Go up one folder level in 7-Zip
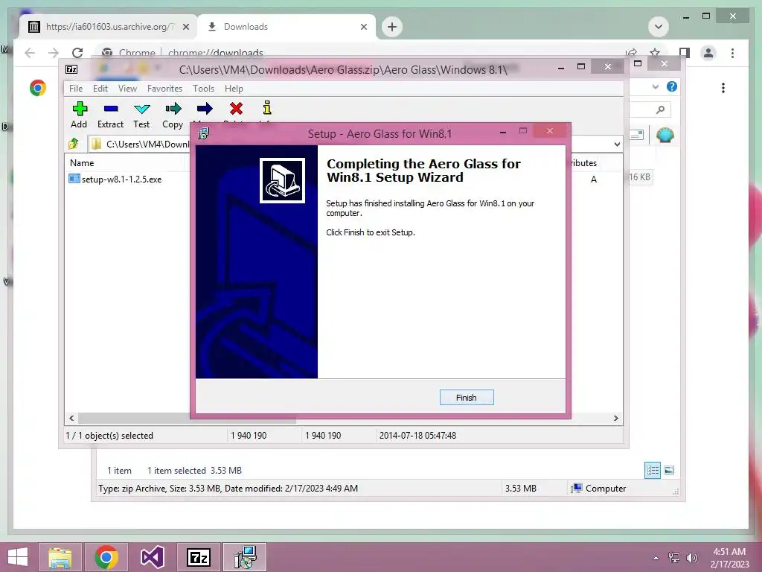 coord(74,144)
